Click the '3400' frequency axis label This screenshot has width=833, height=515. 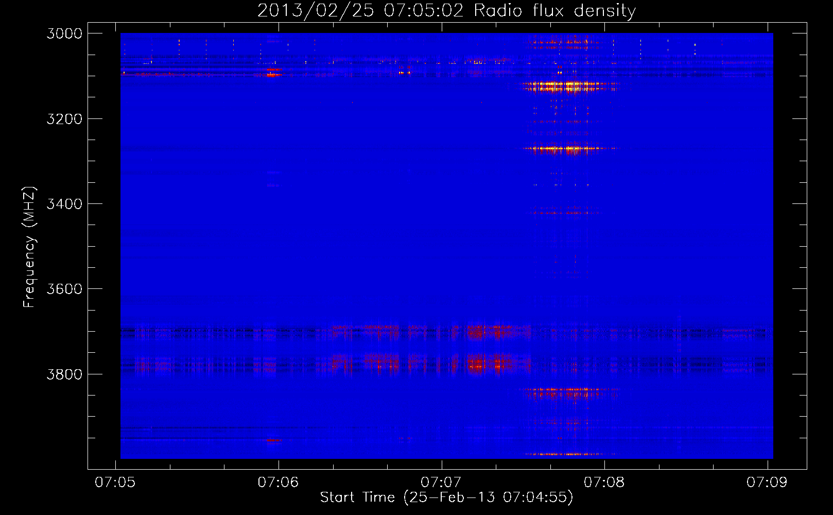(64, 204)
